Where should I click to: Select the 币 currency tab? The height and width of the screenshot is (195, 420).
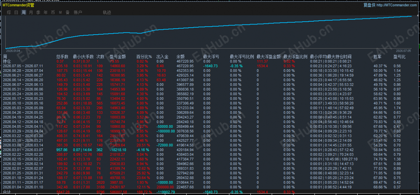point(53,12)
